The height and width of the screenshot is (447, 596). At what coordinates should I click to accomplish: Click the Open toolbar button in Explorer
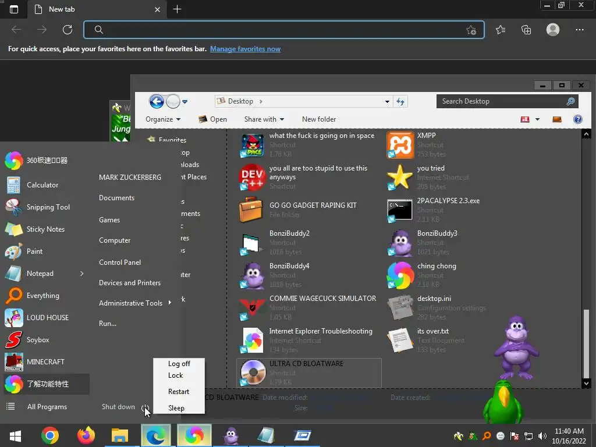click(x=212, y=119)
